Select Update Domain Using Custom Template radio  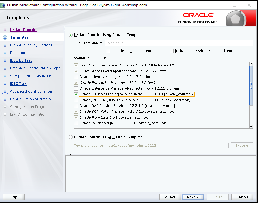[70, 137]
